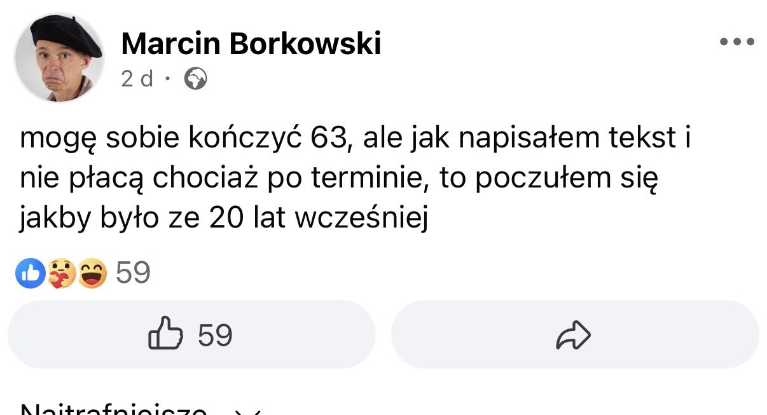Viewport: 767px width, 415px height.
Task: Click the share arrow icon
Action: coord(574,336)
